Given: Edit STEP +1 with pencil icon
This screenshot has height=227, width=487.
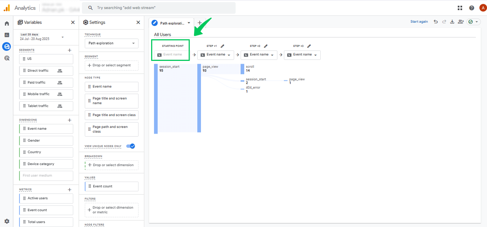Looking at the screenshot, I should (x=223, y=46).
